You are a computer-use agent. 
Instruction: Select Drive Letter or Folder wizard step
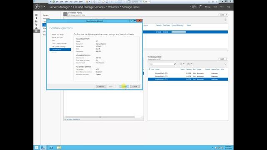click(x=59, y=43)
